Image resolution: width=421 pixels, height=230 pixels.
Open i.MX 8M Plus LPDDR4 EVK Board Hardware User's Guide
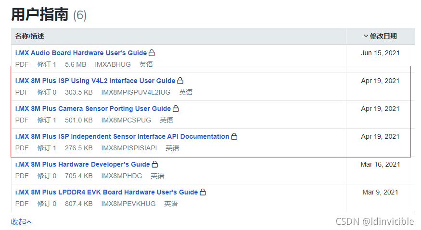tap(106, 192)
